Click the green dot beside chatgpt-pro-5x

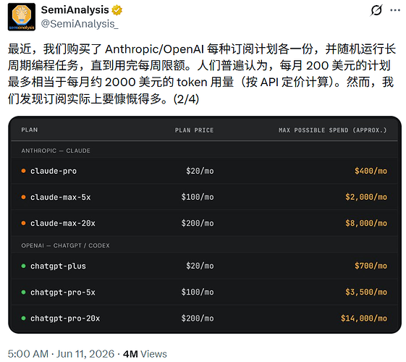coord(23,292)
